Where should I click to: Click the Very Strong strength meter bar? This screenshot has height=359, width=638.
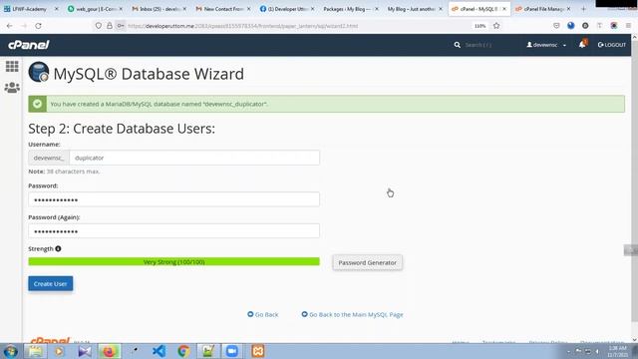173,261
